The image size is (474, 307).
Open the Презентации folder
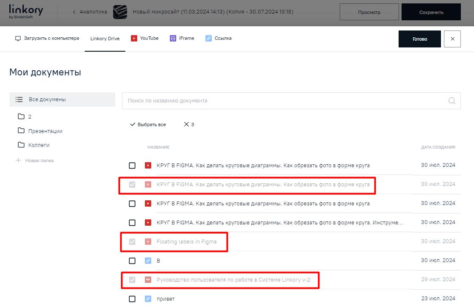click(45, 131)
